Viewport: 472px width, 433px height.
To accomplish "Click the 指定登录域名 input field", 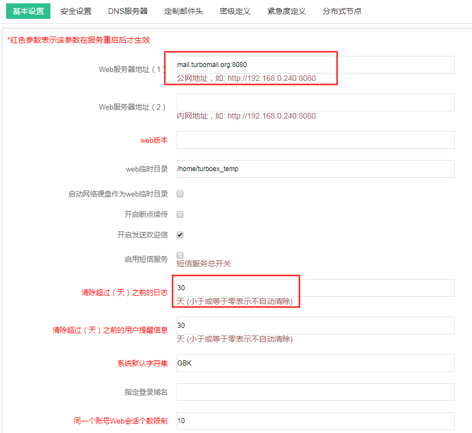I will tap(315, 392).
